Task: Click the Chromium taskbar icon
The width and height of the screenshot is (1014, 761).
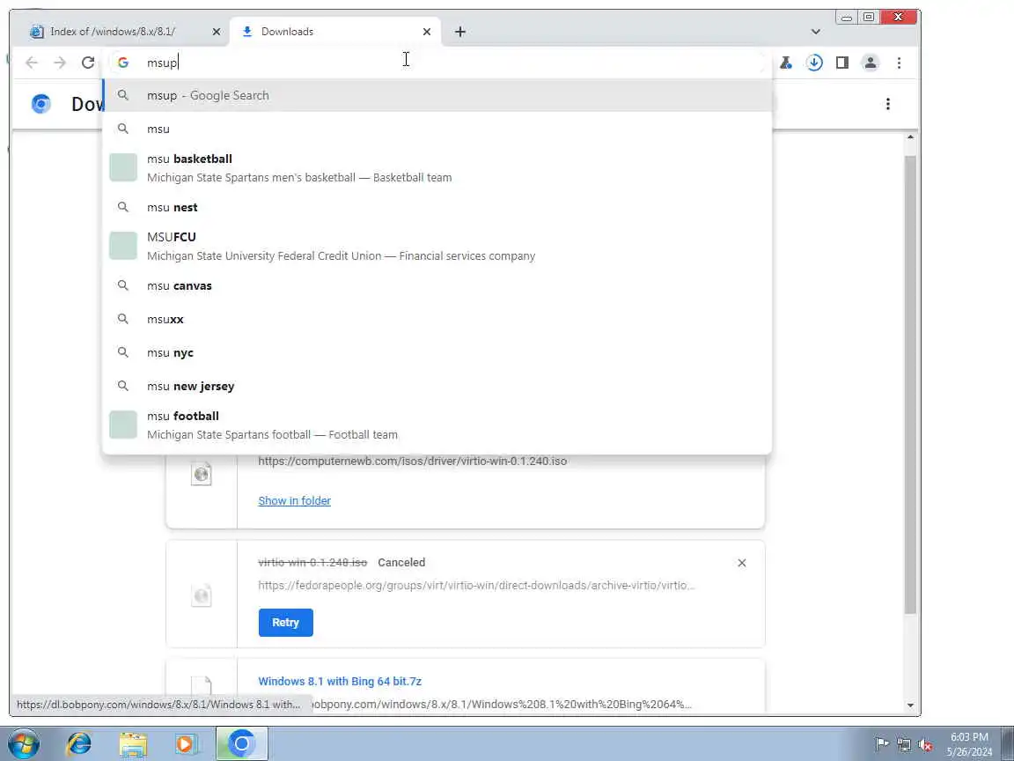Action: tap(241, 744)
